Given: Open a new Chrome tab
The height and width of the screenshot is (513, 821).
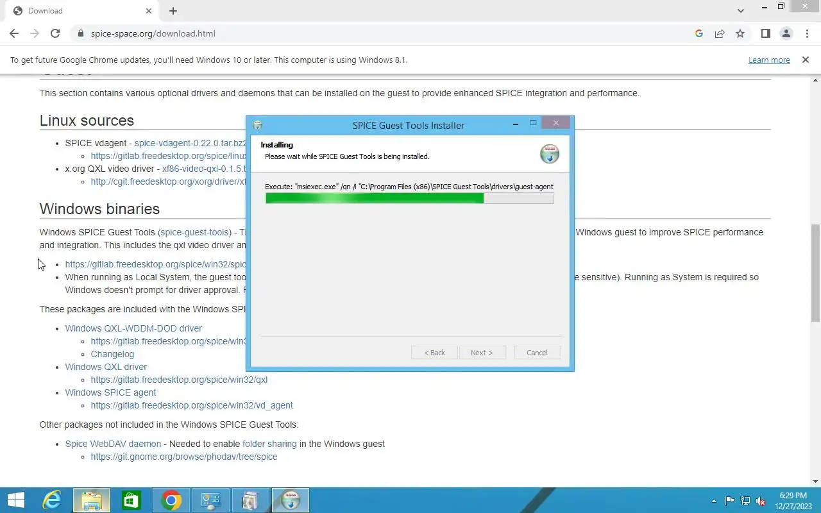Looking at the screenshot, I should click(173, 11).
